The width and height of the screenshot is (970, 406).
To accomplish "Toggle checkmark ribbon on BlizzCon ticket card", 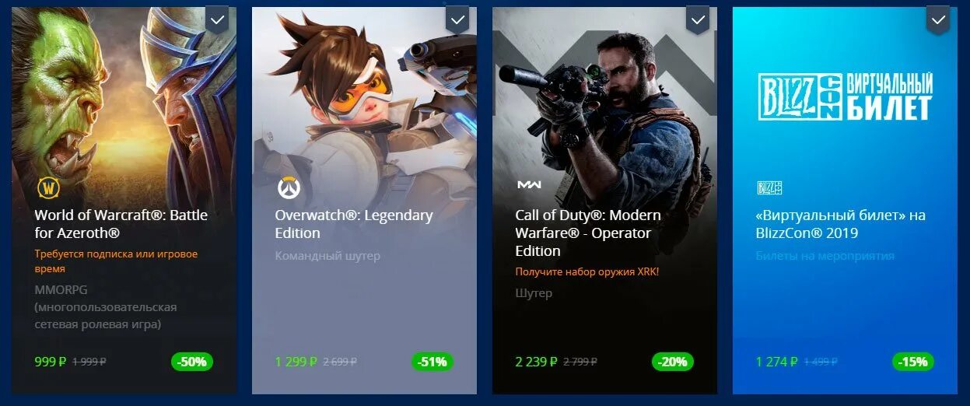I will 939,19.
